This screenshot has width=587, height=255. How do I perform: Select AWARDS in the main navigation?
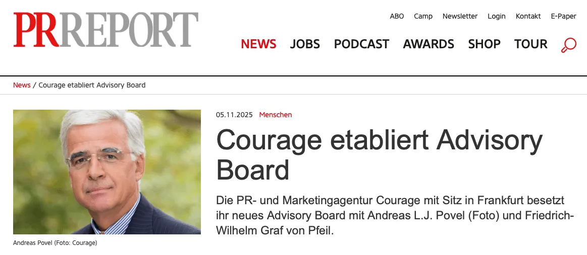tap(429, 44)
